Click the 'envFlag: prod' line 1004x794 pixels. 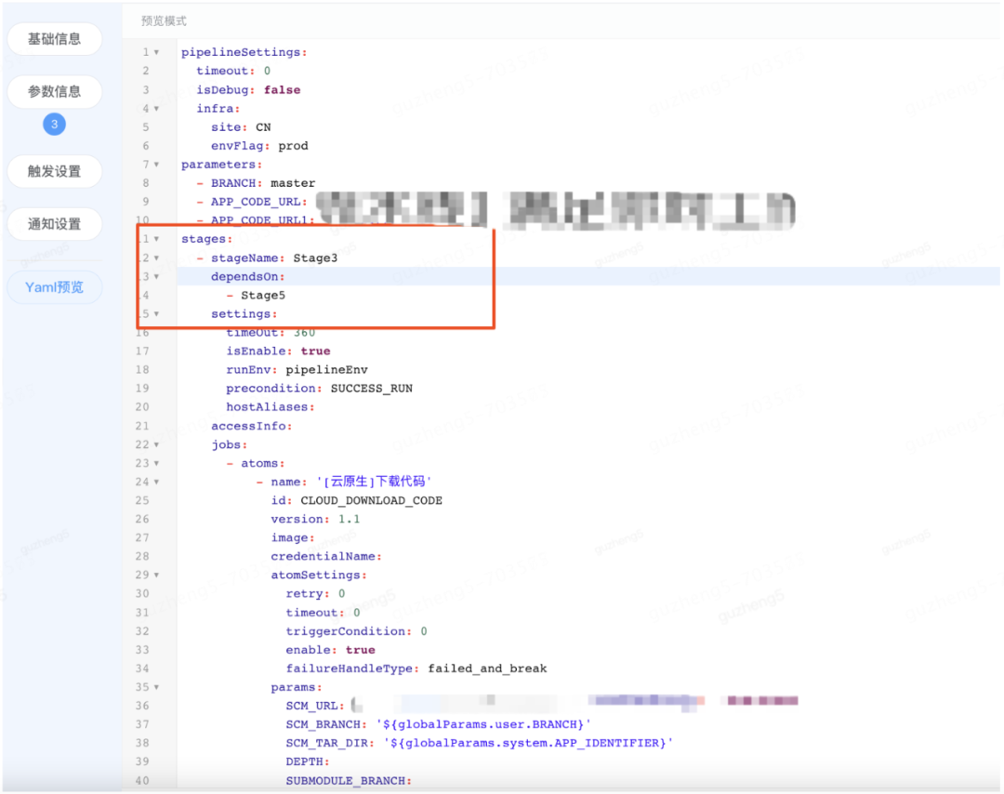click(x=259, y=146)
